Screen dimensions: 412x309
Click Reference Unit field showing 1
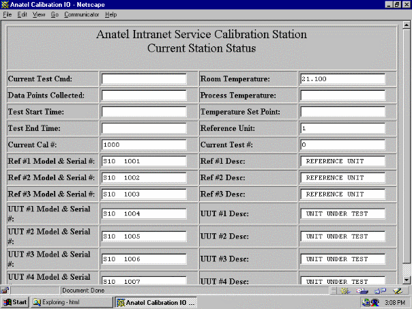pyautogui.click(x=342, y=128)
